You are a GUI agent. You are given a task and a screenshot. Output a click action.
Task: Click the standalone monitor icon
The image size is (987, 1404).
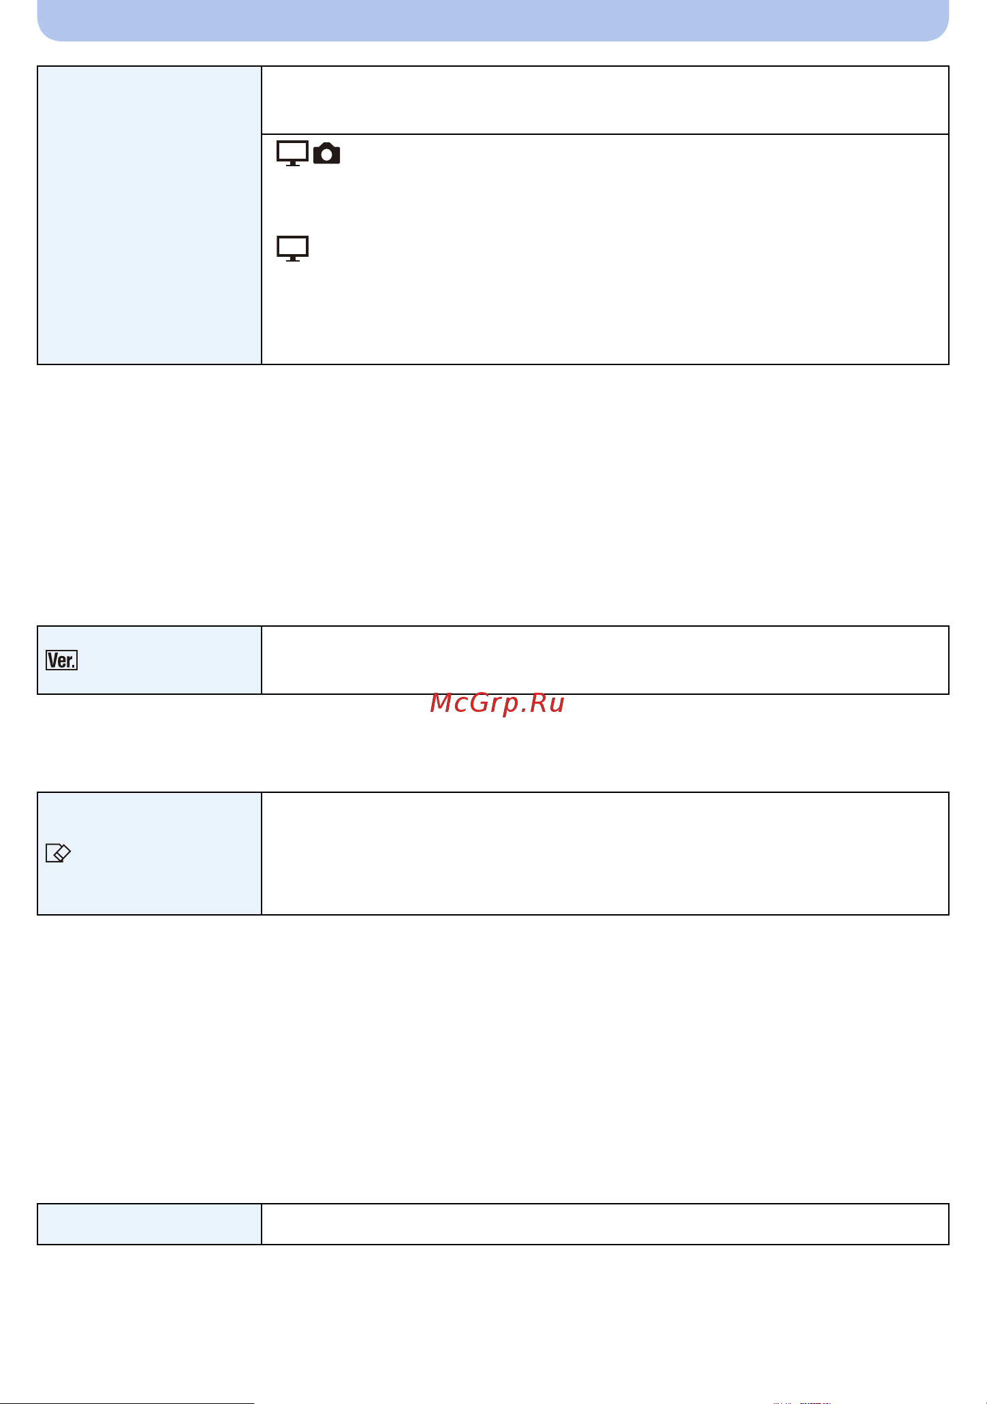point(292,249)
